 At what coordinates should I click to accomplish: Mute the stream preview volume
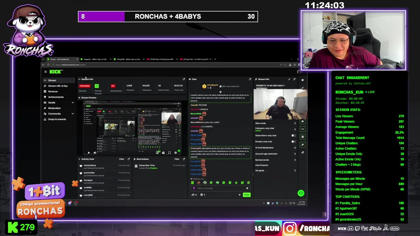tap(95, 153)
